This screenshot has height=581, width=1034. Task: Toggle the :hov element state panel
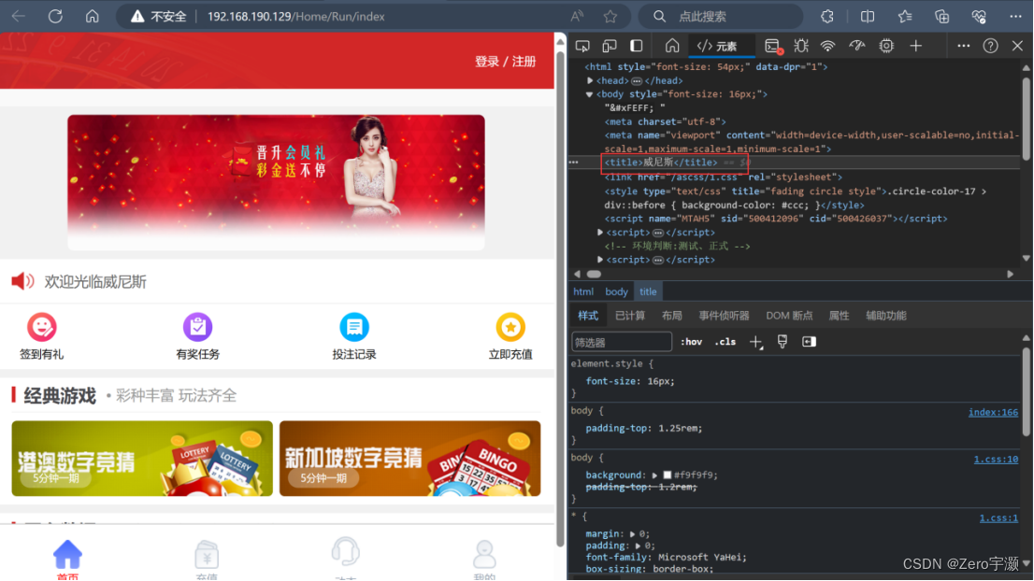[691, 342]
